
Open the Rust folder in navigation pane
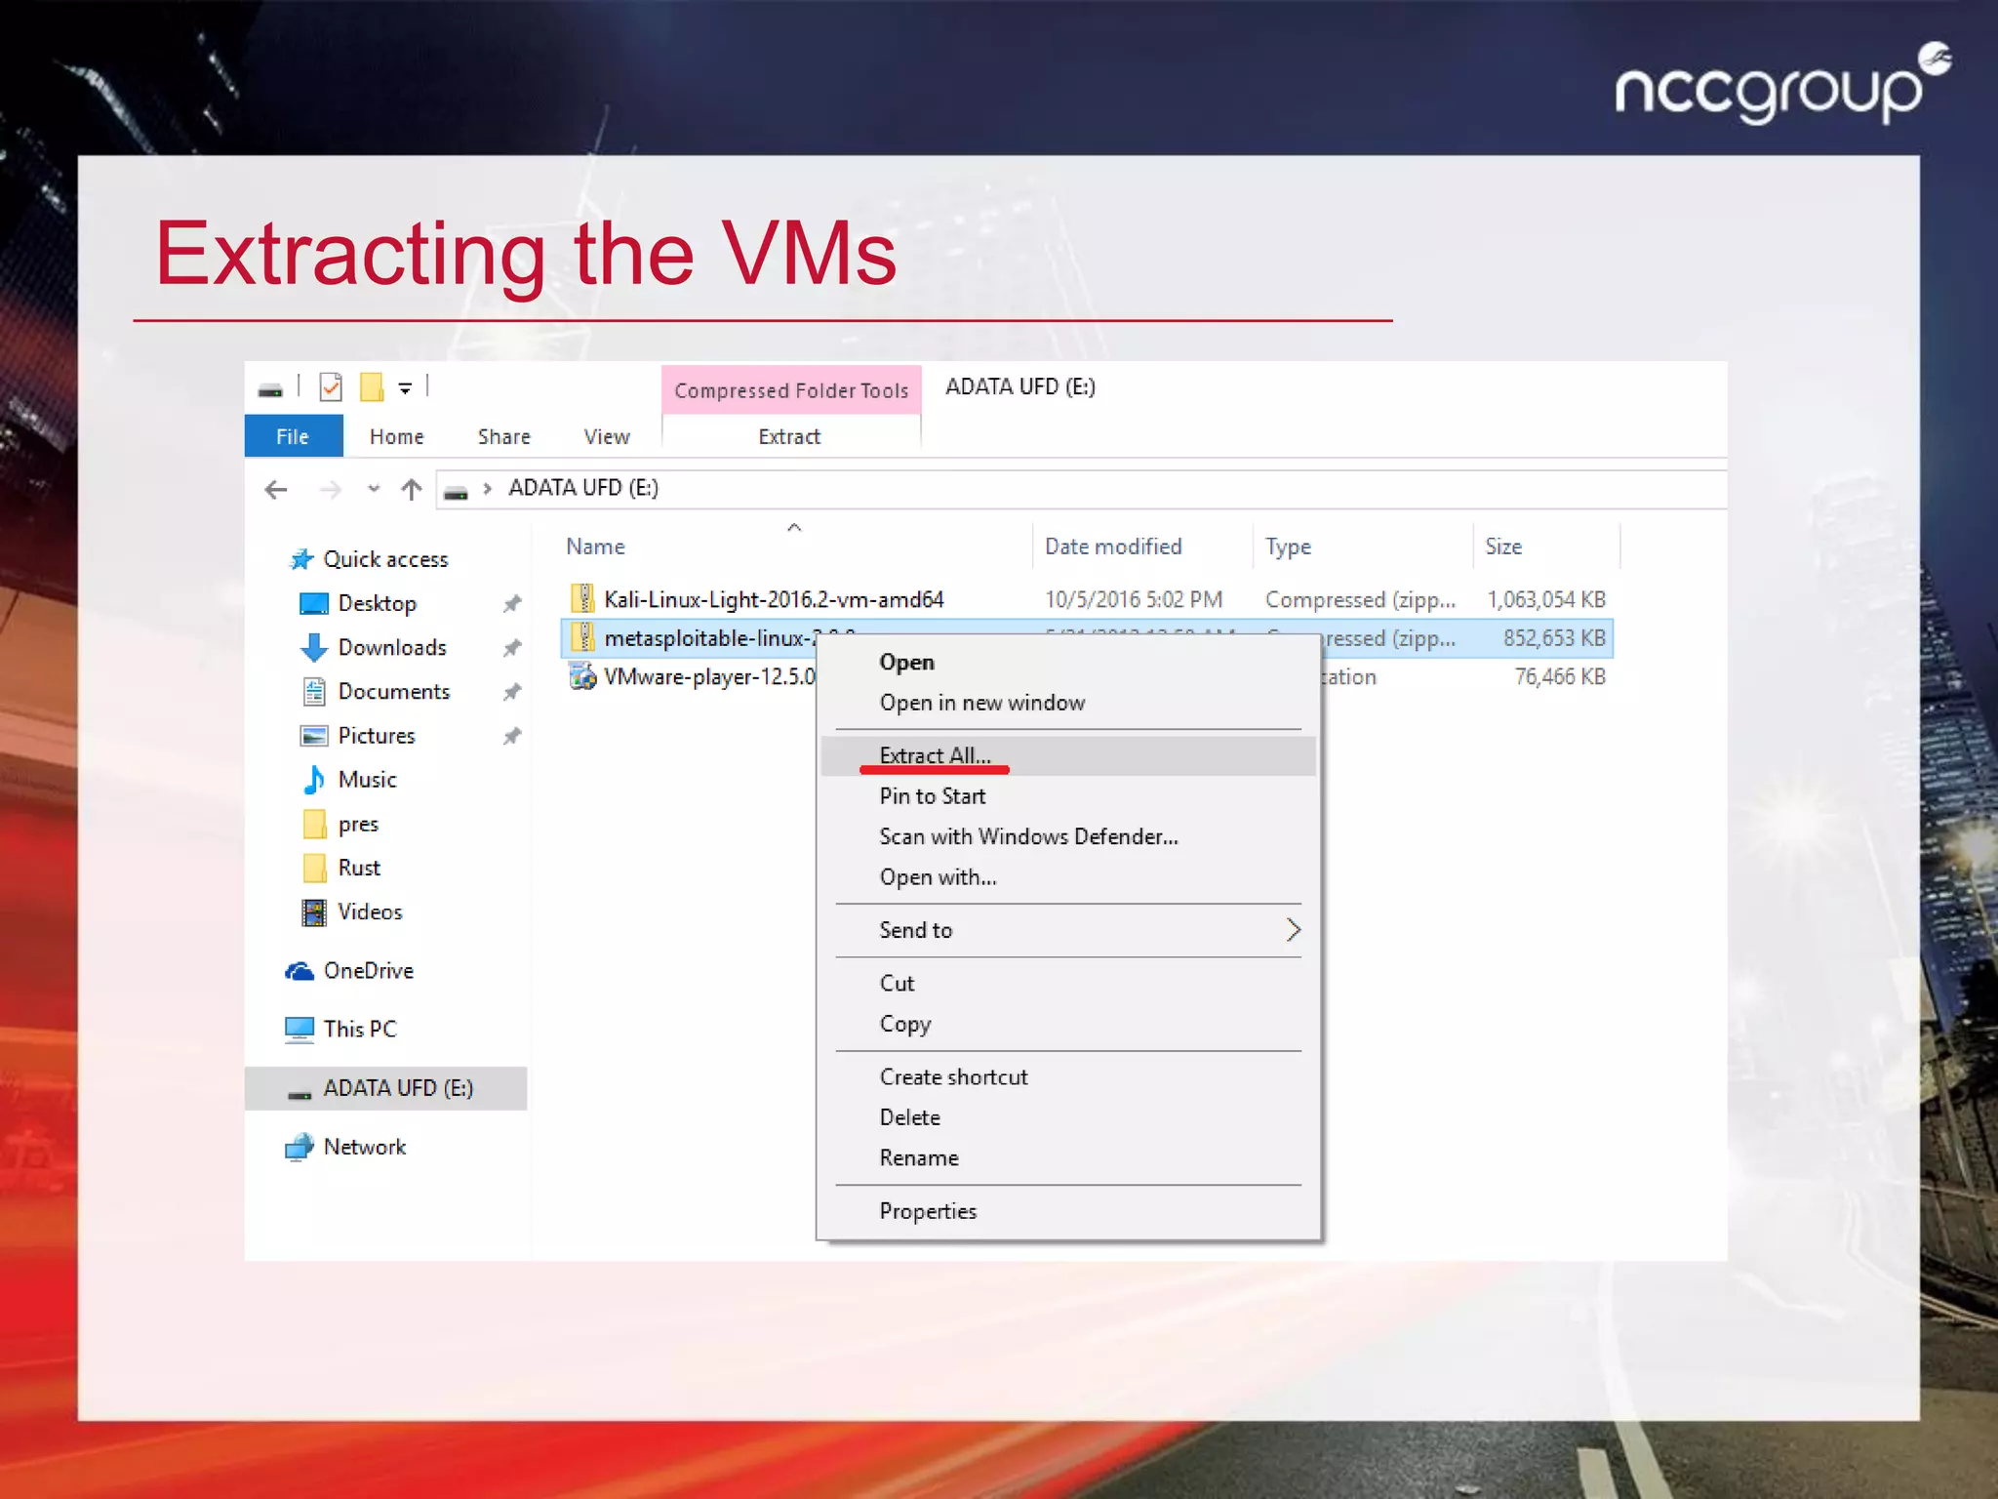click(359, 868)
